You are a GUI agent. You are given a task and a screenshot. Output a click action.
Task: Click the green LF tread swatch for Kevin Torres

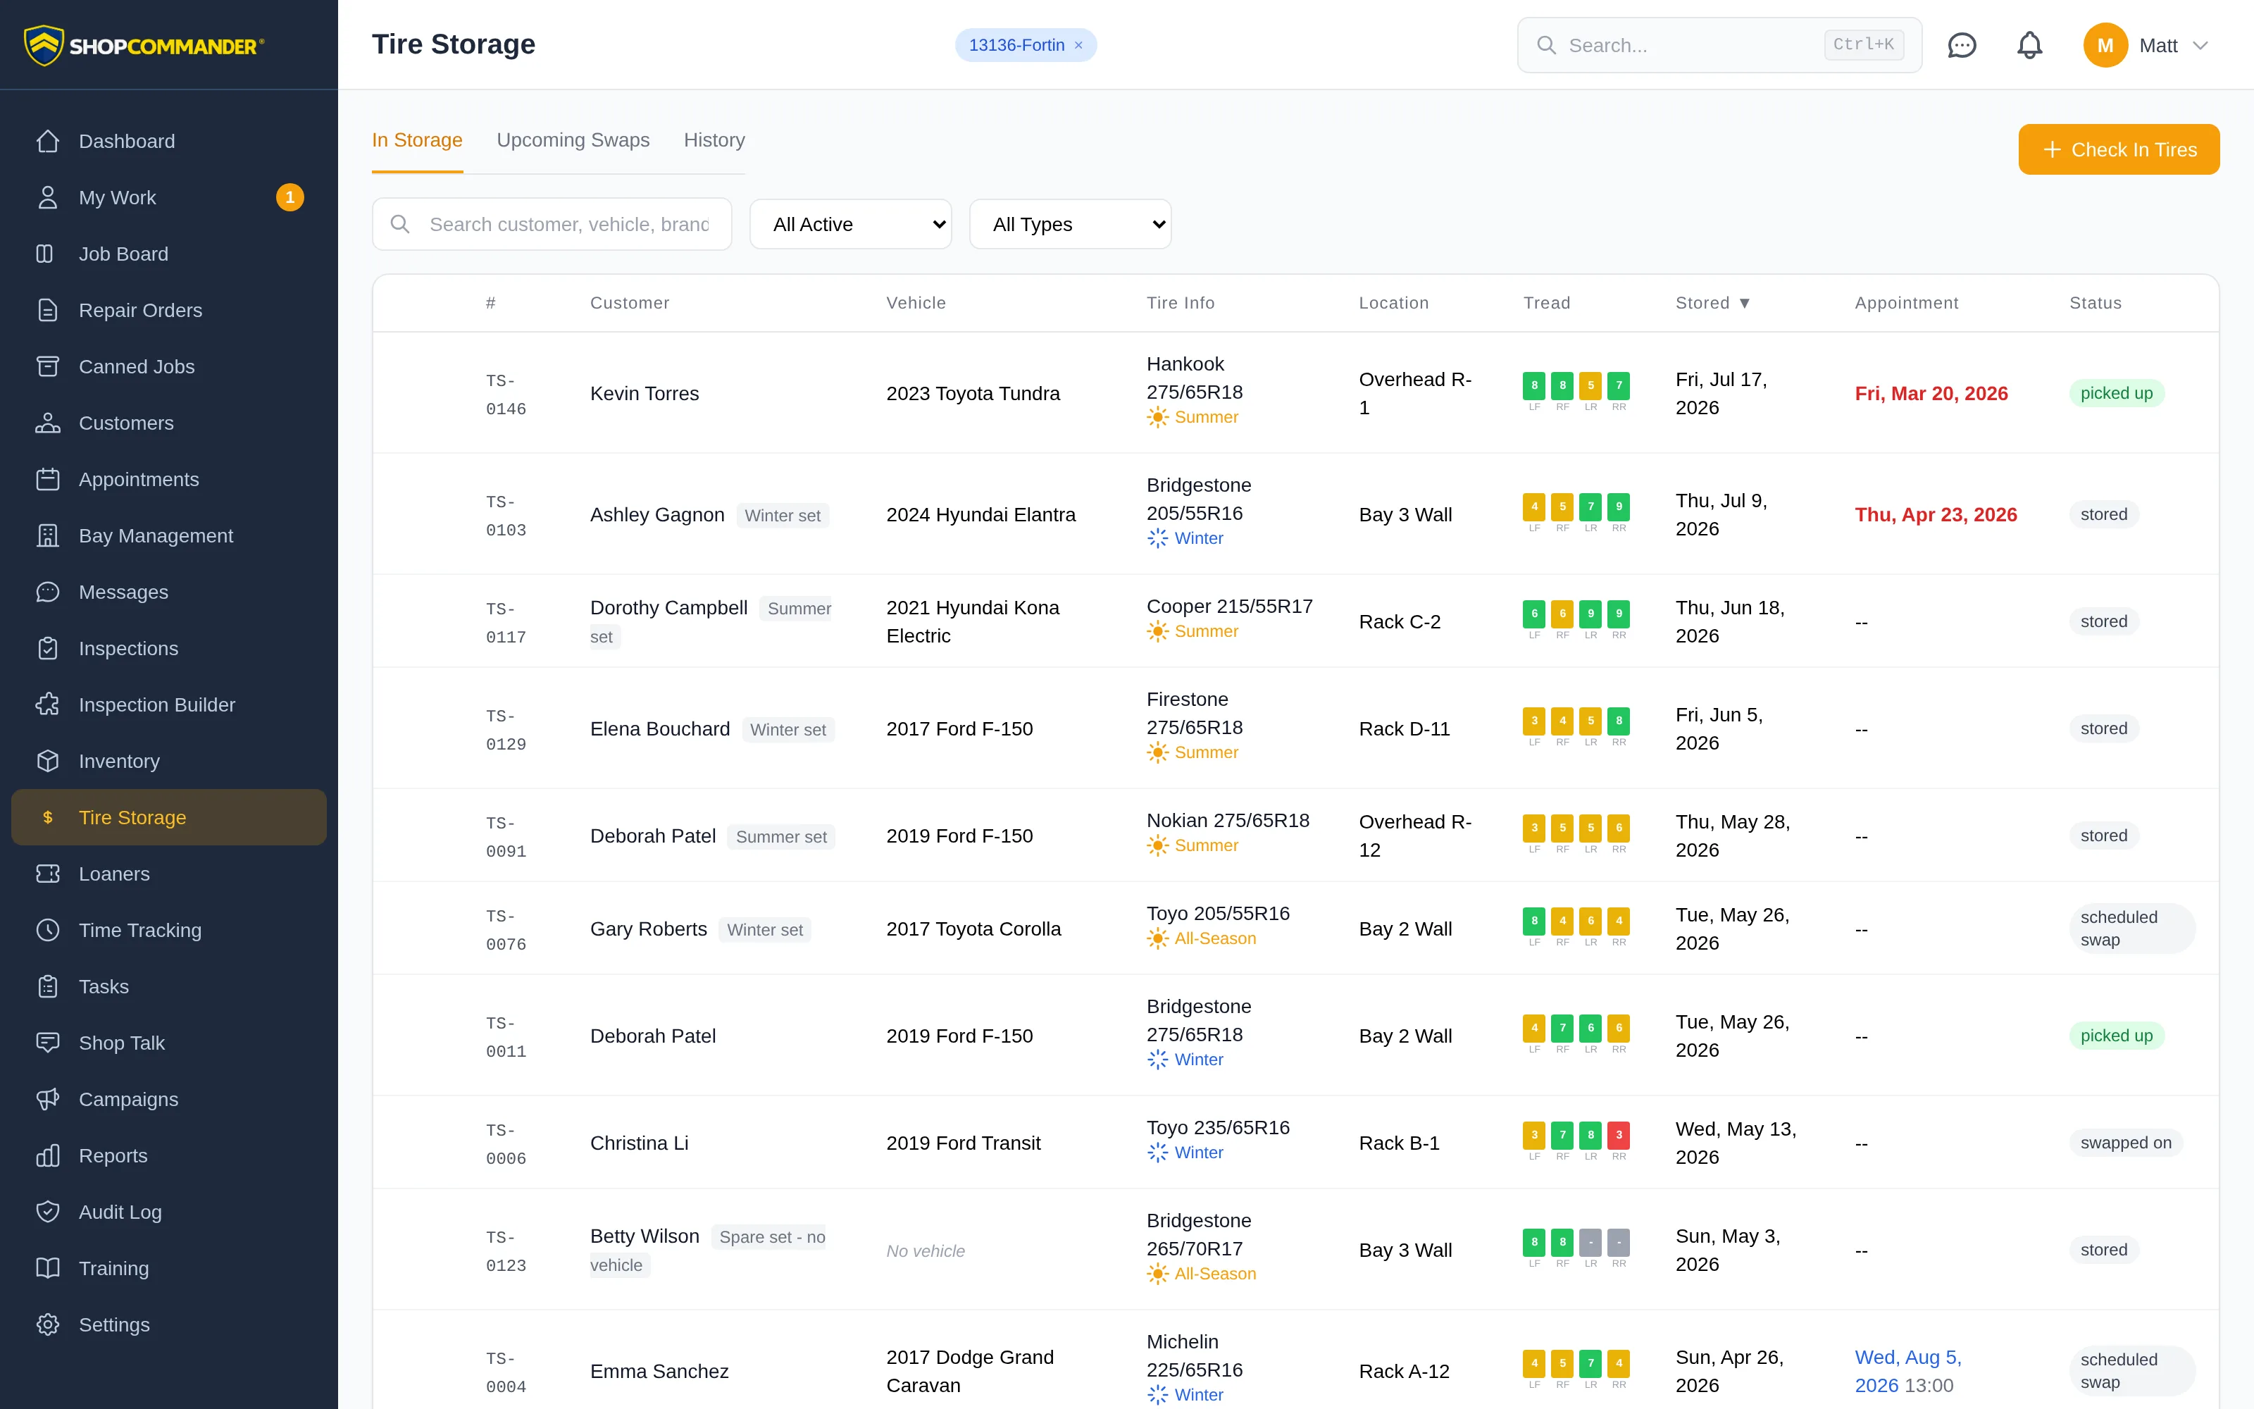[x=1534, y=385]
